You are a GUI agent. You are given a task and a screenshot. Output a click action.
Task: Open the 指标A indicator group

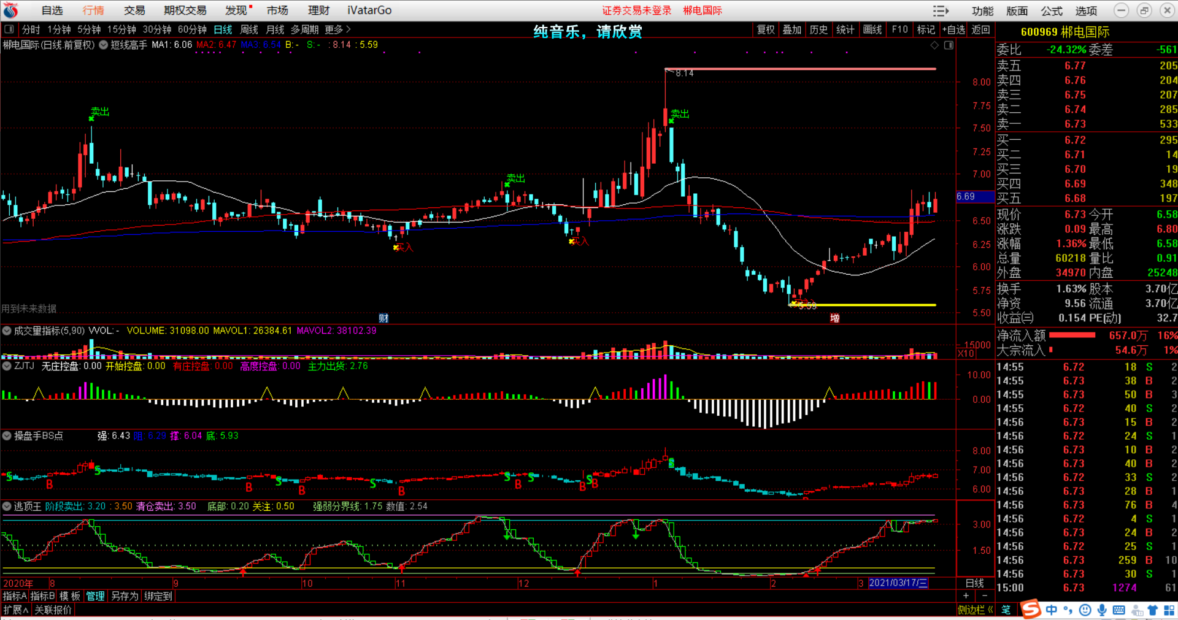click(15, 596)
